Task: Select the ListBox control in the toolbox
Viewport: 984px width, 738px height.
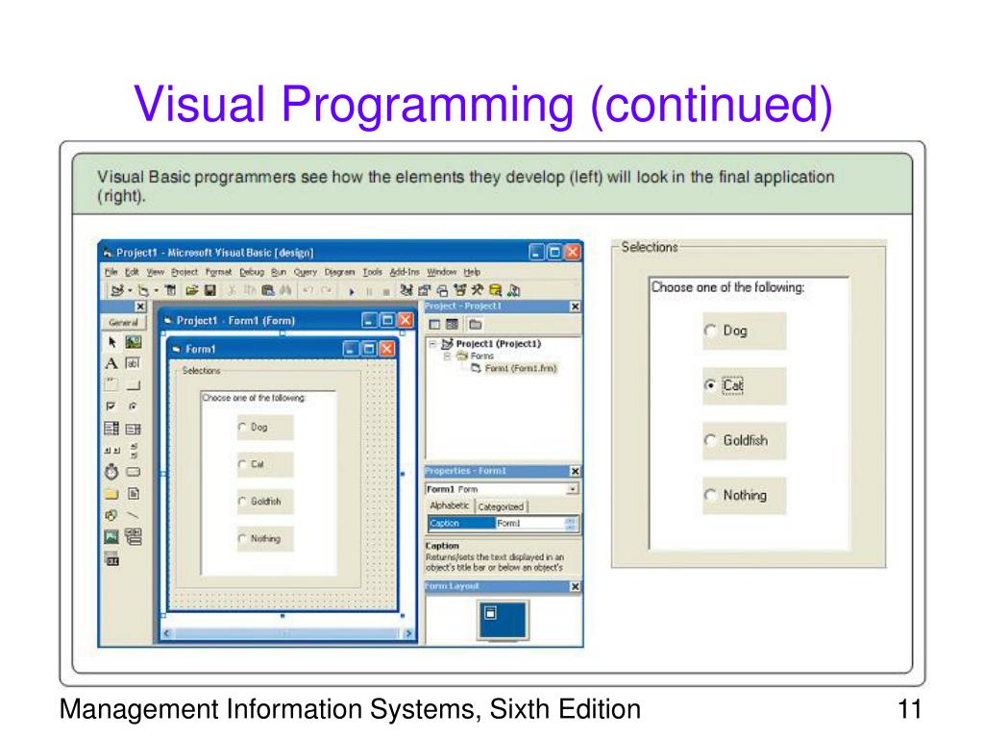Action: 133,429
